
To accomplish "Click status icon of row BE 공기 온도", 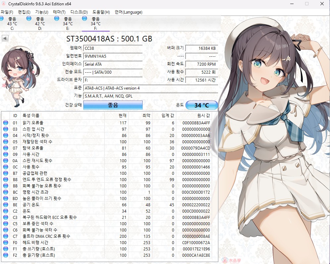I will 6,205.
